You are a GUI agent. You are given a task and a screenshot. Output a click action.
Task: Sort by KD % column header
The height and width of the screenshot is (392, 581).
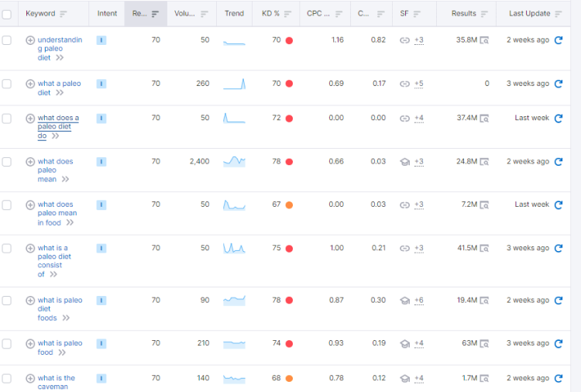pos(277,14)
